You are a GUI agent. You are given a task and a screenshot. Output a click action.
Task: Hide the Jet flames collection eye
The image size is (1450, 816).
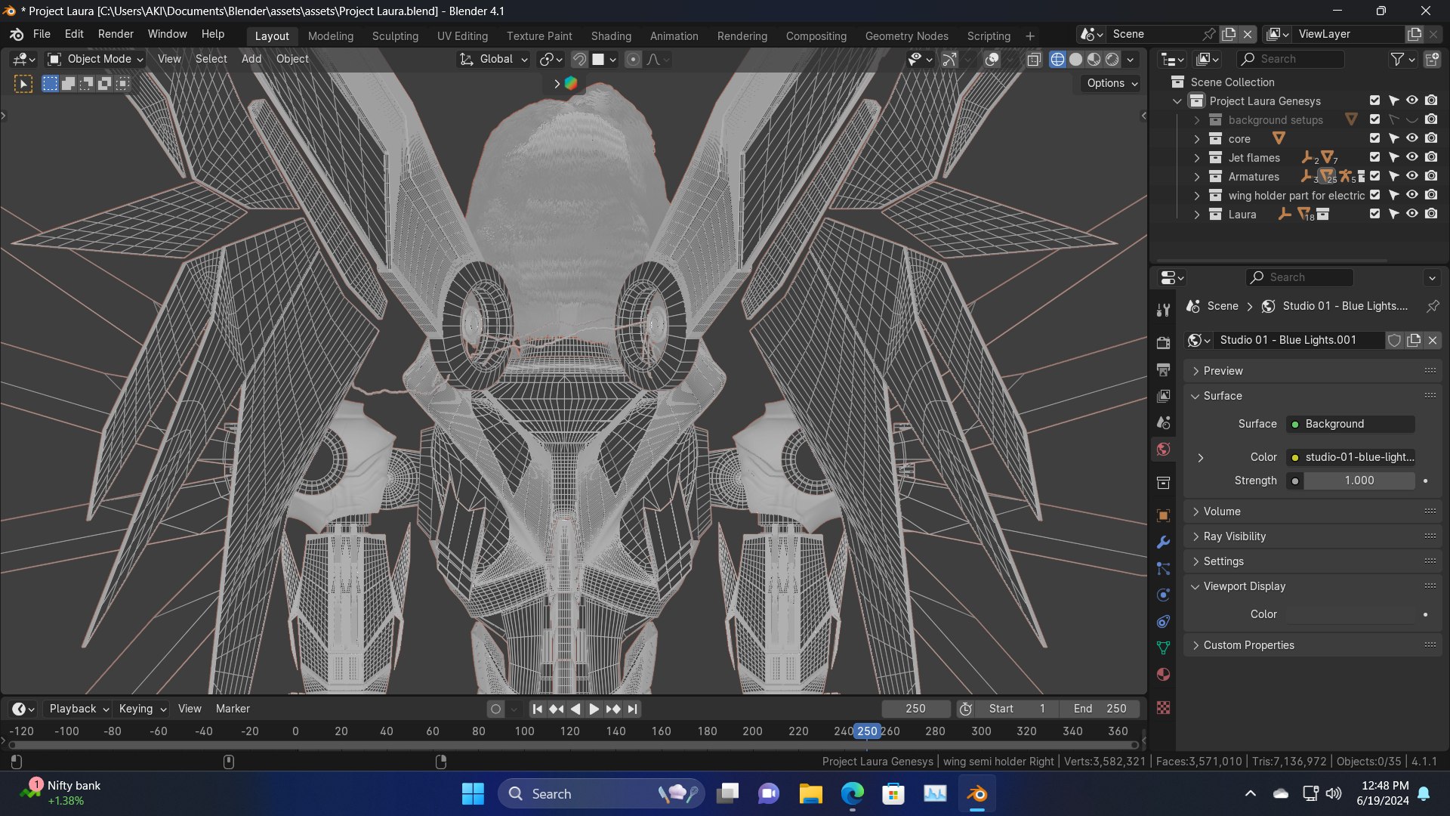point(1411,157)
